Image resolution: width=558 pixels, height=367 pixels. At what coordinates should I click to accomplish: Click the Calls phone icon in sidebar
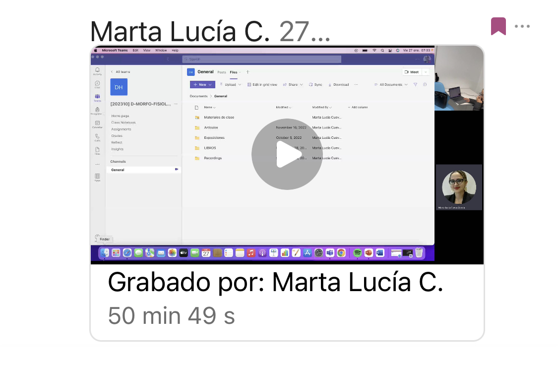pyautogui.click(x=97, y=137)
